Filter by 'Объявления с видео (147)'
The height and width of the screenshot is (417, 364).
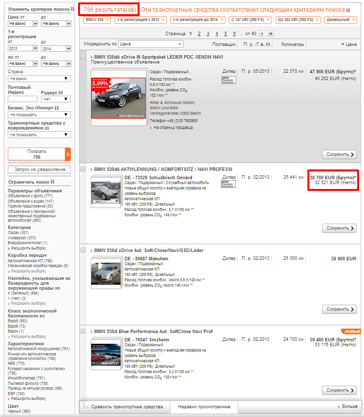click(31, 201)
